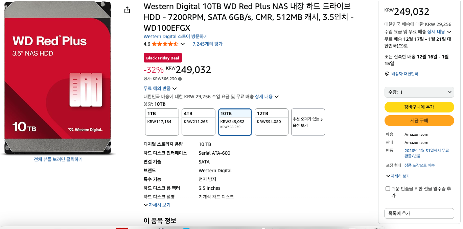Expand the 무료 해외 반품 dropdown
Viewport: 463px width, 229px height.
point(160,88)
